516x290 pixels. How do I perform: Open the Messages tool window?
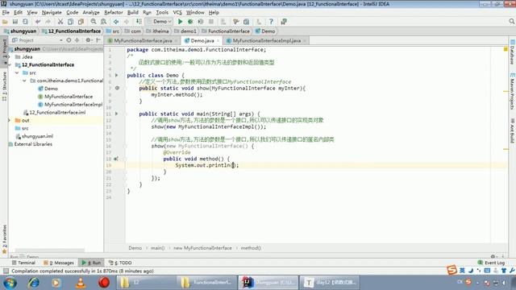pyautogui.click(x=59, y=263)
